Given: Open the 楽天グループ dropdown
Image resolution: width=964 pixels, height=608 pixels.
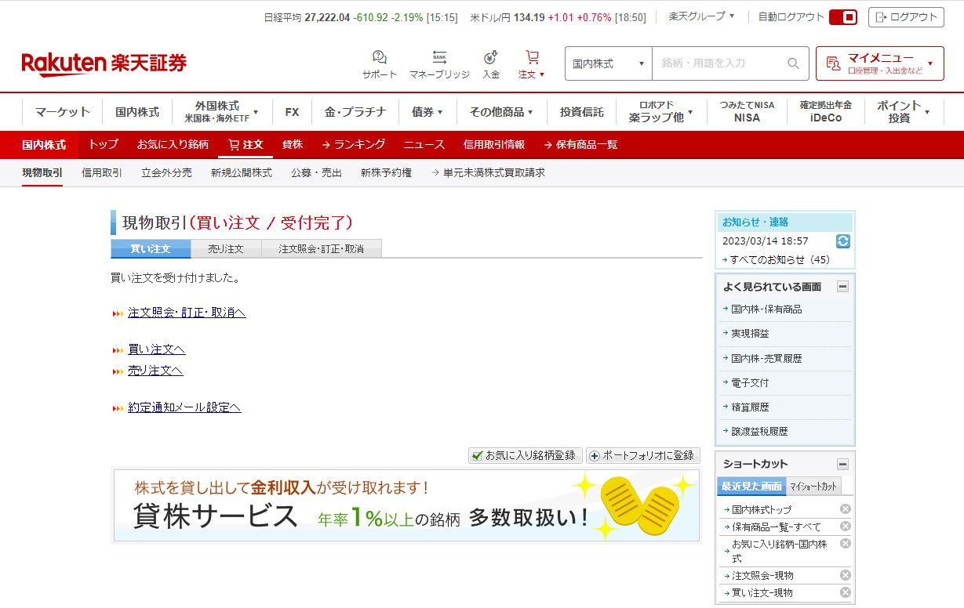Looking at the screenshot, I should click(x=701, y=16).
